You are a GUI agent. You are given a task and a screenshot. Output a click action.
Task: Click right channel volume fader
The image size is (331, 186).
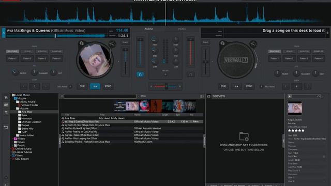tap(191, 52)
